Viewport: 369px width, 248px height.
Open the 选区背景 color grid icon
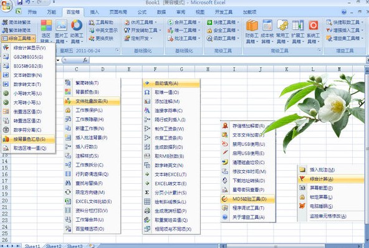[x=46, y=25]
